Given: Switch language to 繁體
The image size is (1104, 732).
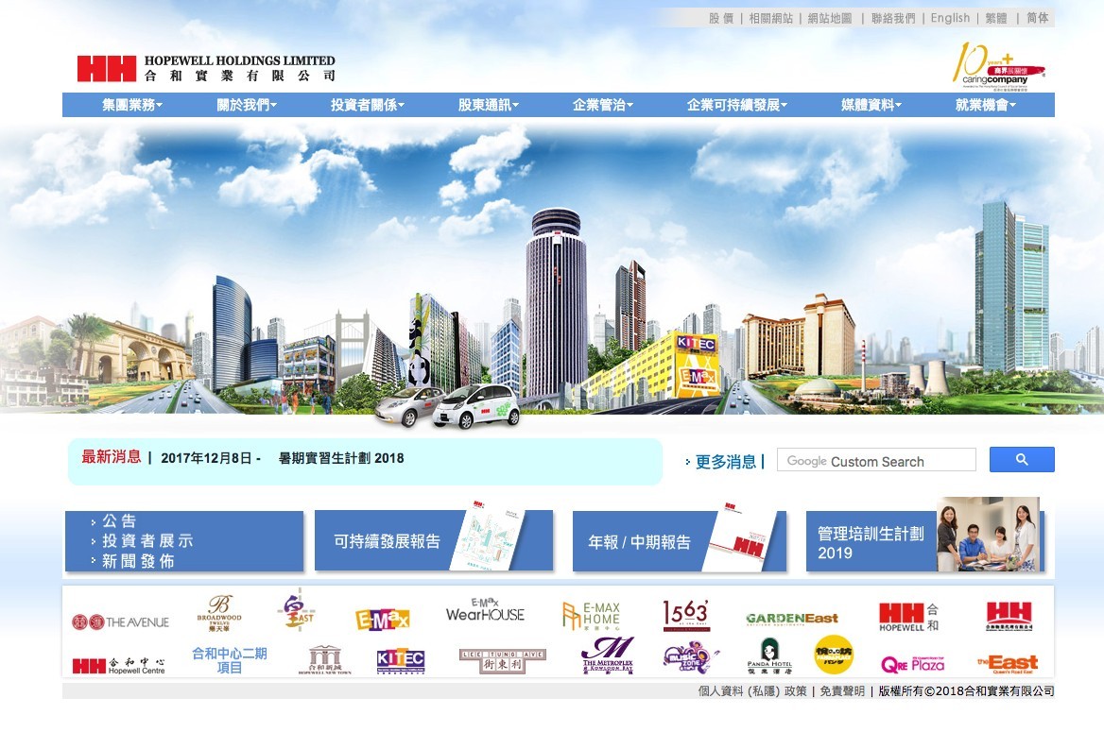Looking at the screenshot, I should pos(996,18).
